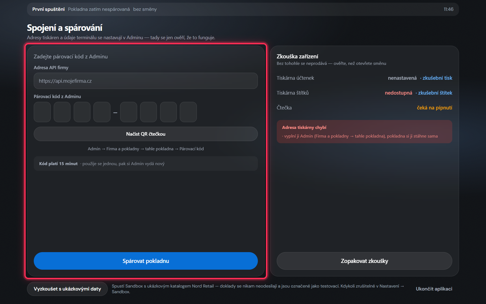Click the Adresa API firmy input field
The image size is (486, 304).
146,81
